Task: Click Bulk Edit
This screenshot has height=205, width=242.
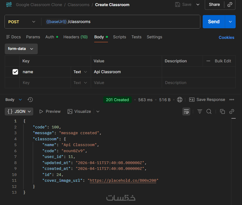Action: [223, 61]
